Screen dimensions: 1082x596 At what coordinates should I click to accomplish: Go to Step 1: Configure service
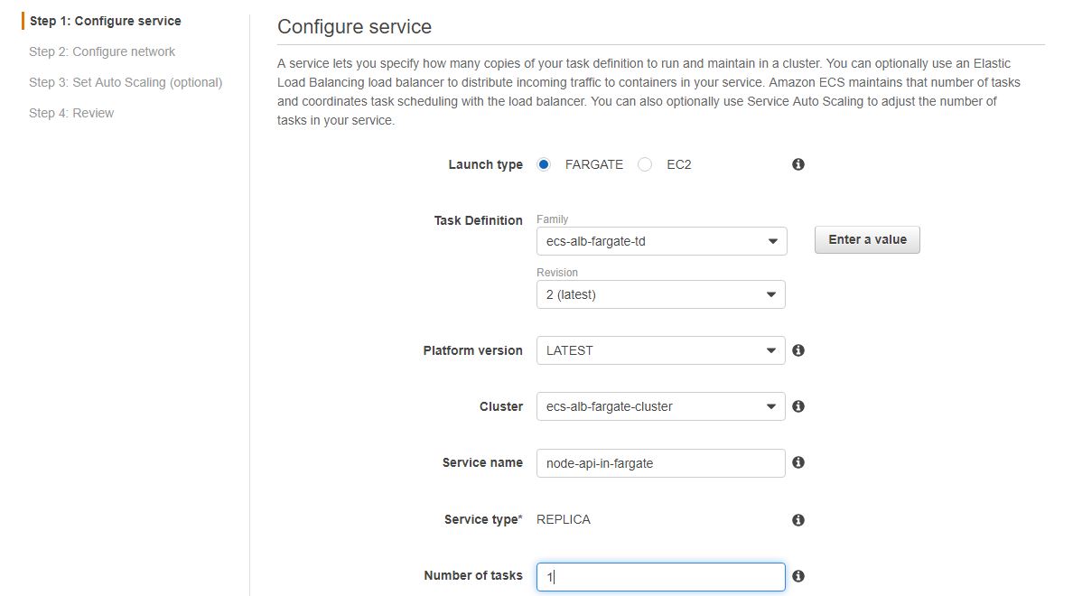105,21
